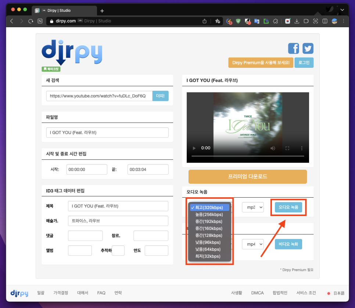Click the 연도 year tag field
The image size is (355, 308).
[x=157, y=251]
